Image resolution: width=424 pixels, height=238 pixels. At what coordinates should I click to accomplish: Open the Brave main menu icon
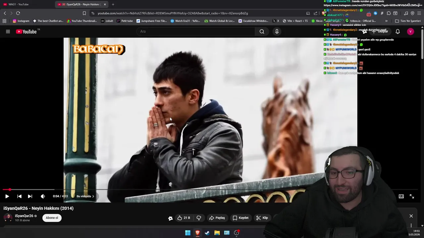[419, 13]
